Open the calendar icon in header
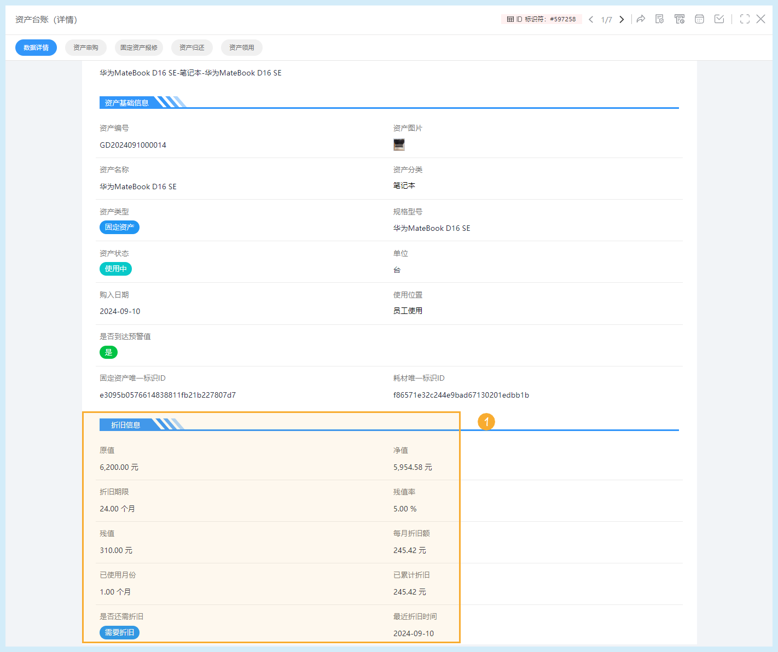 point(699,19)
